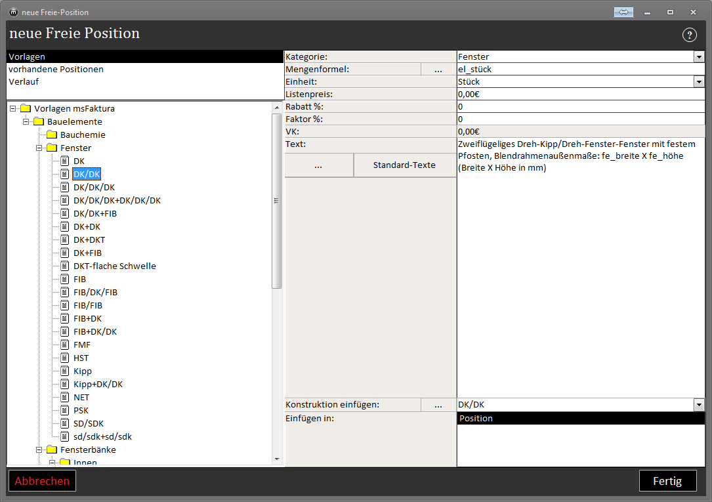Click ellipsis button next to Konstruktion einfügen
The height and width of the screenshot is (502, 712).
(438, 404)
